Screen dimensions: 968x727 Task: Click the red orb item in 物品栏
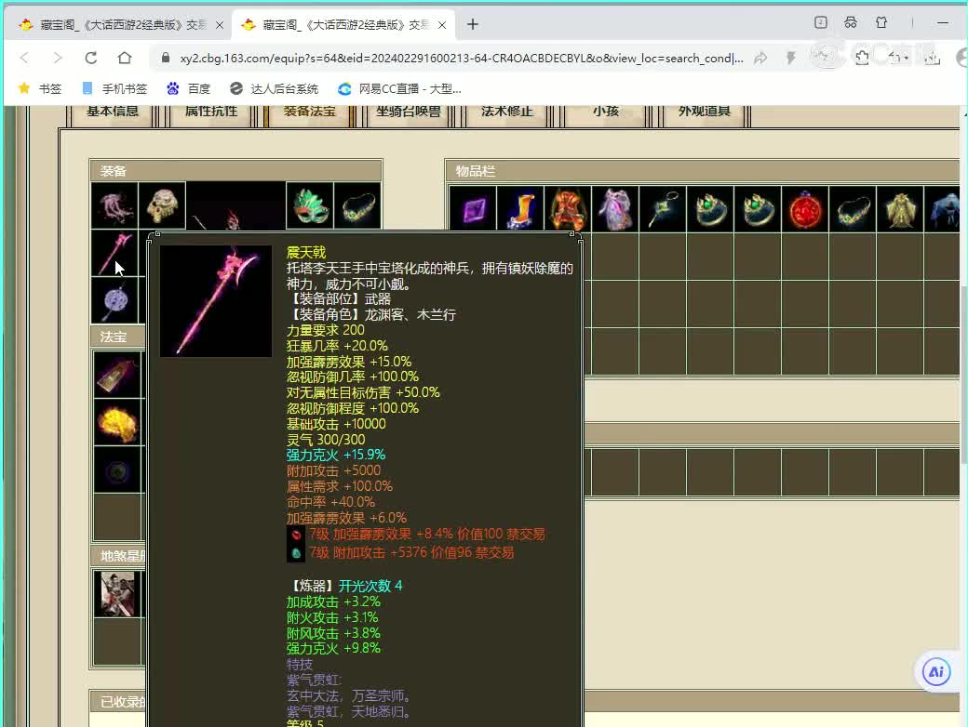(x=806, y=210)
